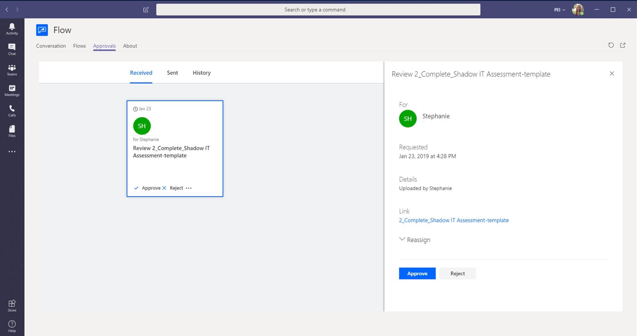Click the 'for Stephanie' text on card
The height and width of the screenshot is (336, 637).
pyautogui.click(x=146, y=139)
